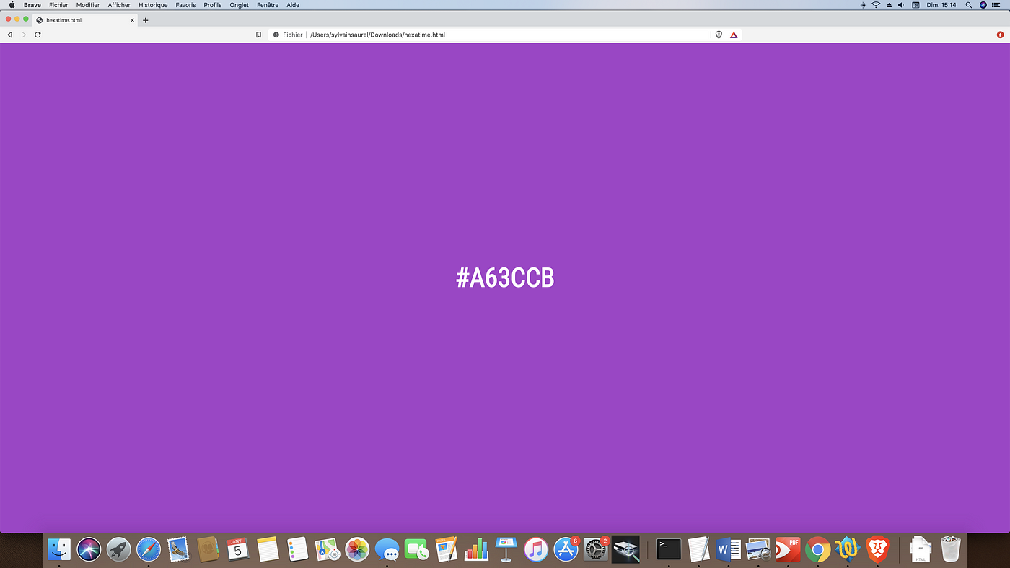The image size is (1010, 568).
Task: Open the yellow Notes app in the Dock
Action: (268, 550)
